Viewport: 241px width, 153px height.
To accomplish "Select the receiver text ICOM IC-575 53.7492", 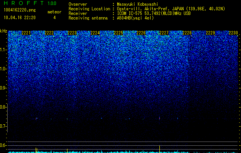I will pos(154,13).
